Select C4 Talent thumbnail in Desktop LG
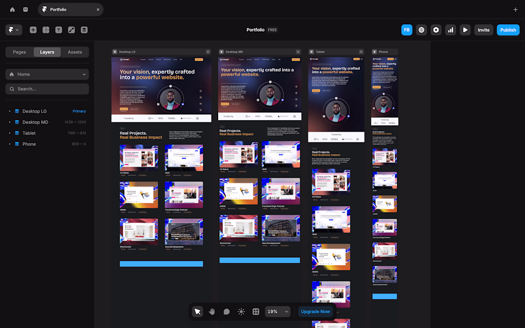 [x=138, y=158]
